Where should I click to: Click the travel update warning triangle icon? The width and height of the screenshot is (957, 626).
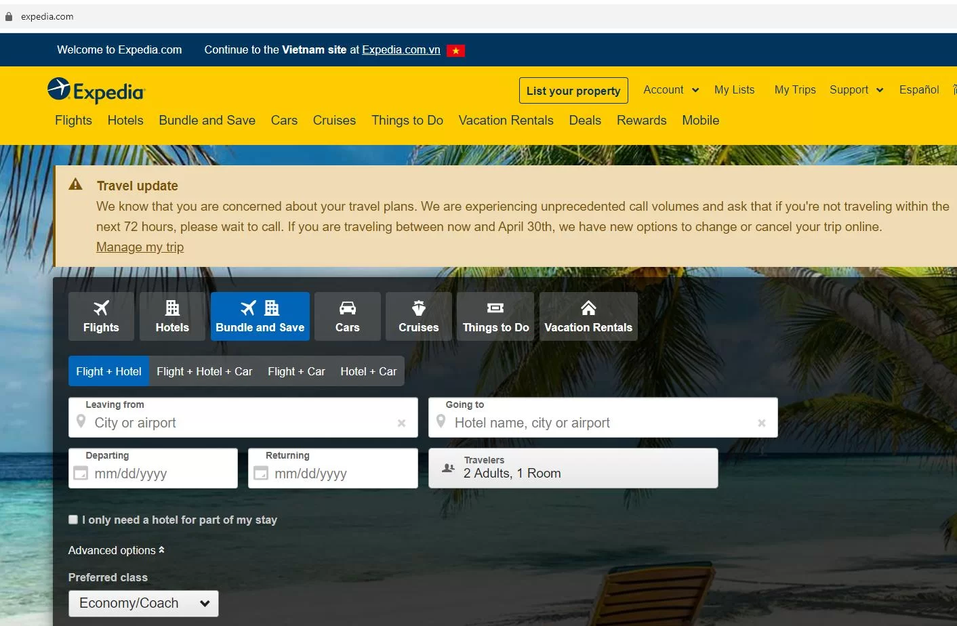76,184
